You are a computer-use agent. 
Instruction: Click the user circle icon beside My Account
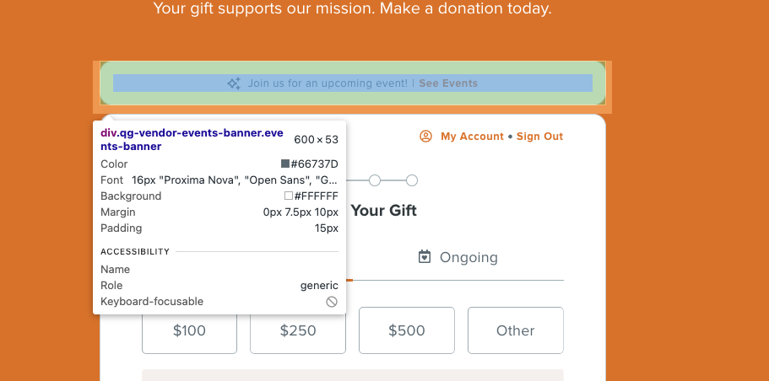[425, 137]
